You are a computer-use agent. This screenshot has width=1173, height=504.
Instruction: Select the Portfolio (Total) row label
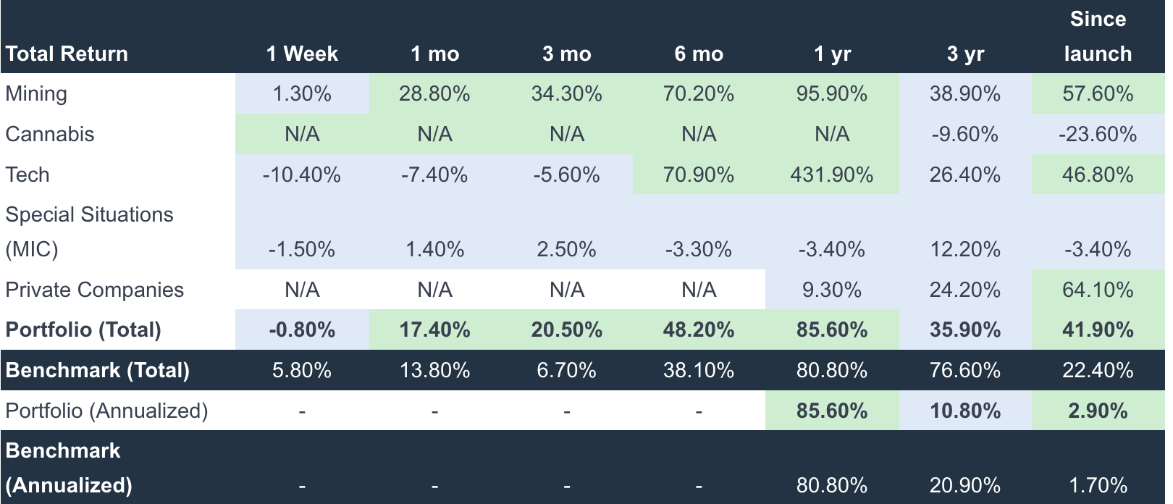83,329
